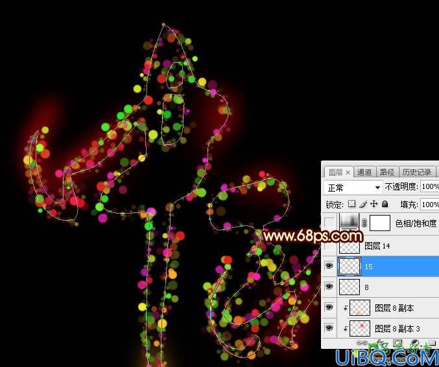
Task: Open the 通道 (Channels) tab
Action: (x=364, y=172)
